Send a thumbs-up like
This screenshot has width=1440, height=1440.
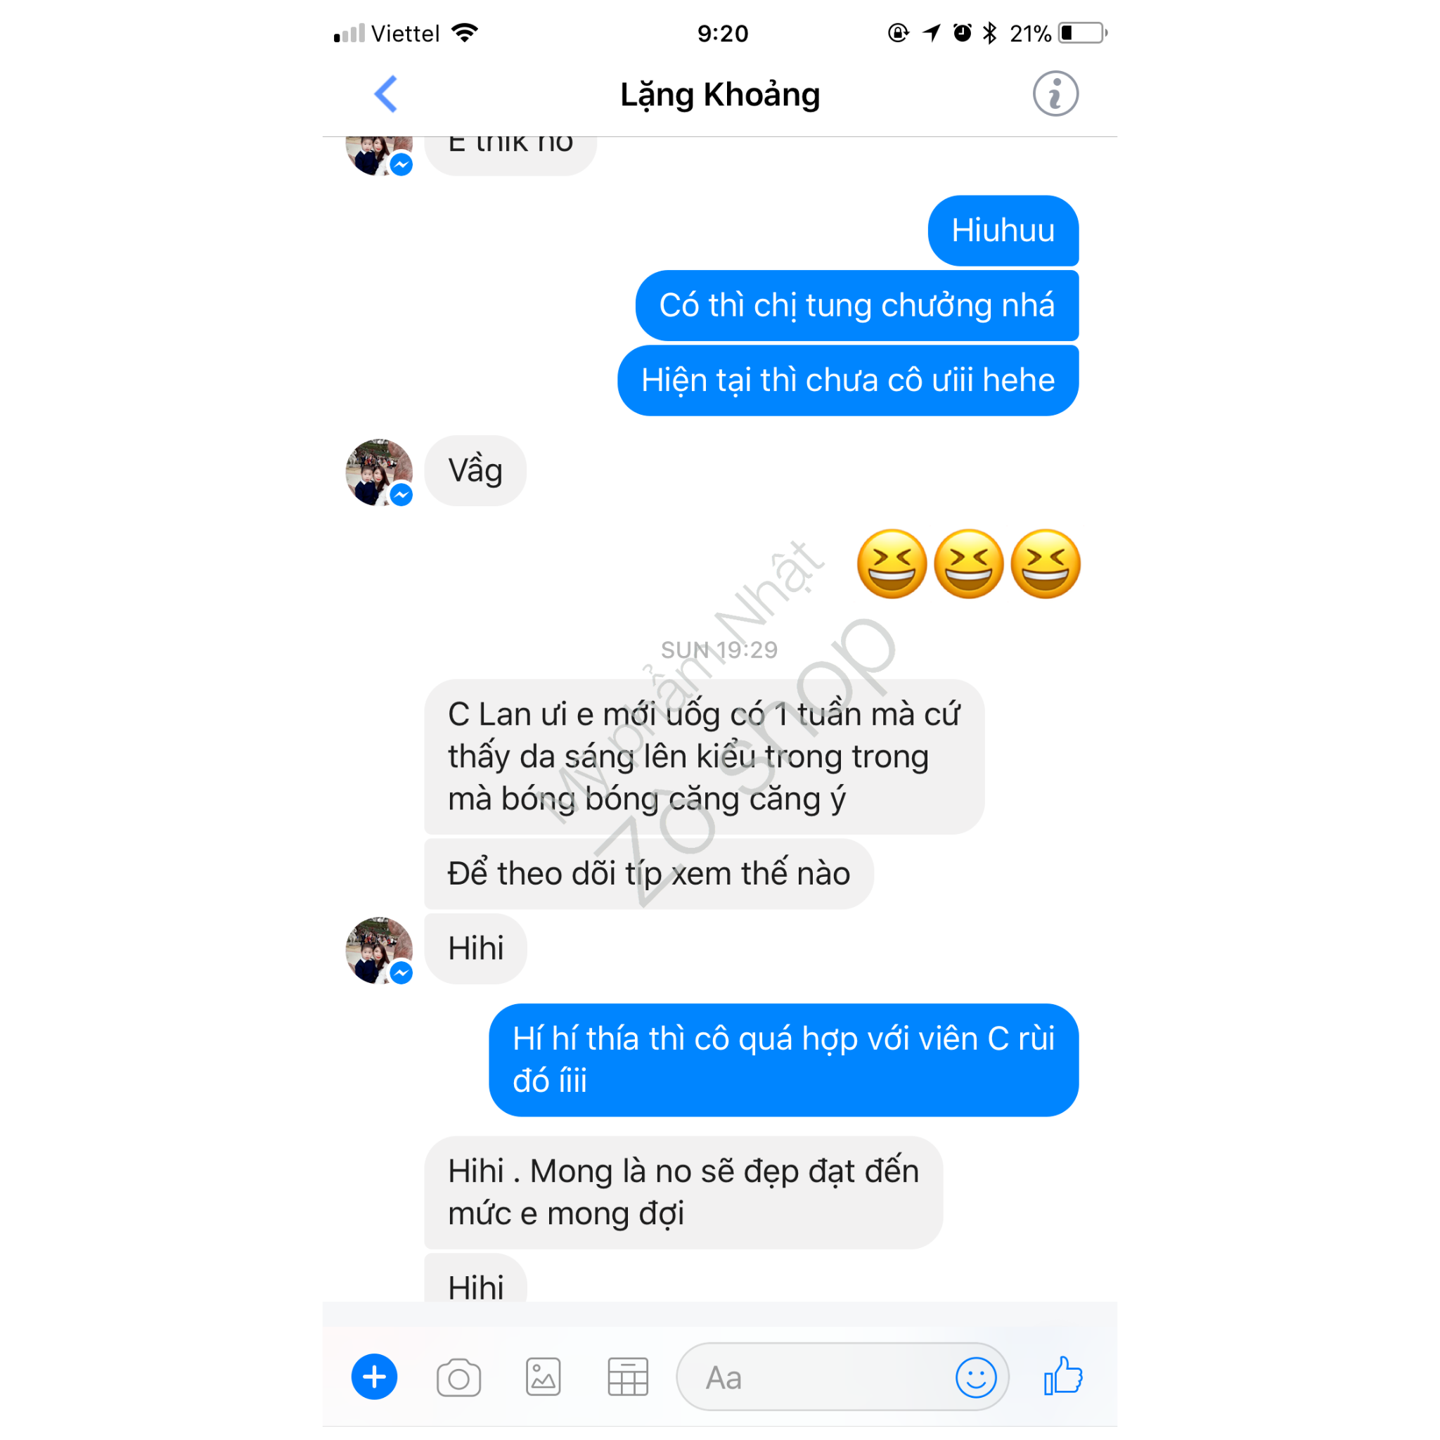tap(1063, 1375)
